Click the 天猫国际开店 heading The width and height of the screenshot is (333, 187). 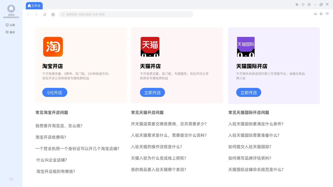[x=252, y=66]
